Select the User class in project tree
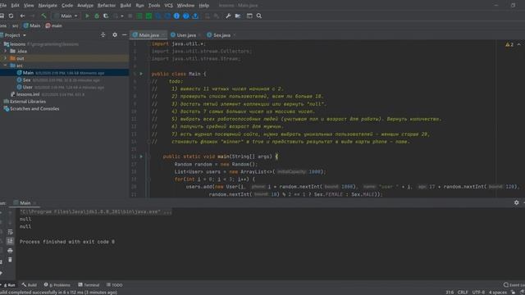 27,87
